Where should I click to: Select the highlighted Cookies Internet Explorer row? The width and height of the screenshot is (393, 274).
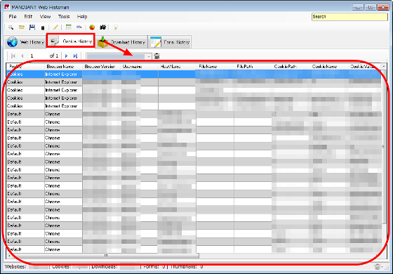[194, 74]
